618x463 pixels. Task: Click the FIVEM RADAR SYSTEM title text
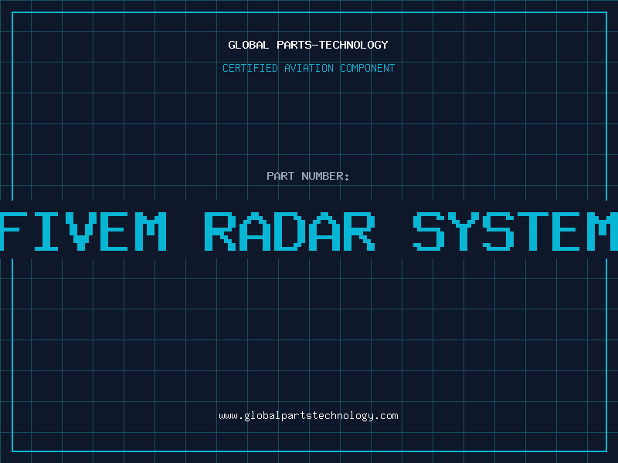coord(309,231)
